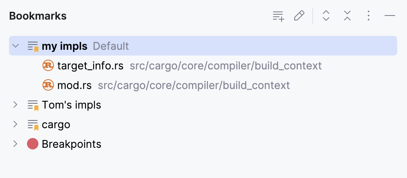
Task: Open the target_info.rs bookmark
Action: pyautogui.click(x=90, y=66)
